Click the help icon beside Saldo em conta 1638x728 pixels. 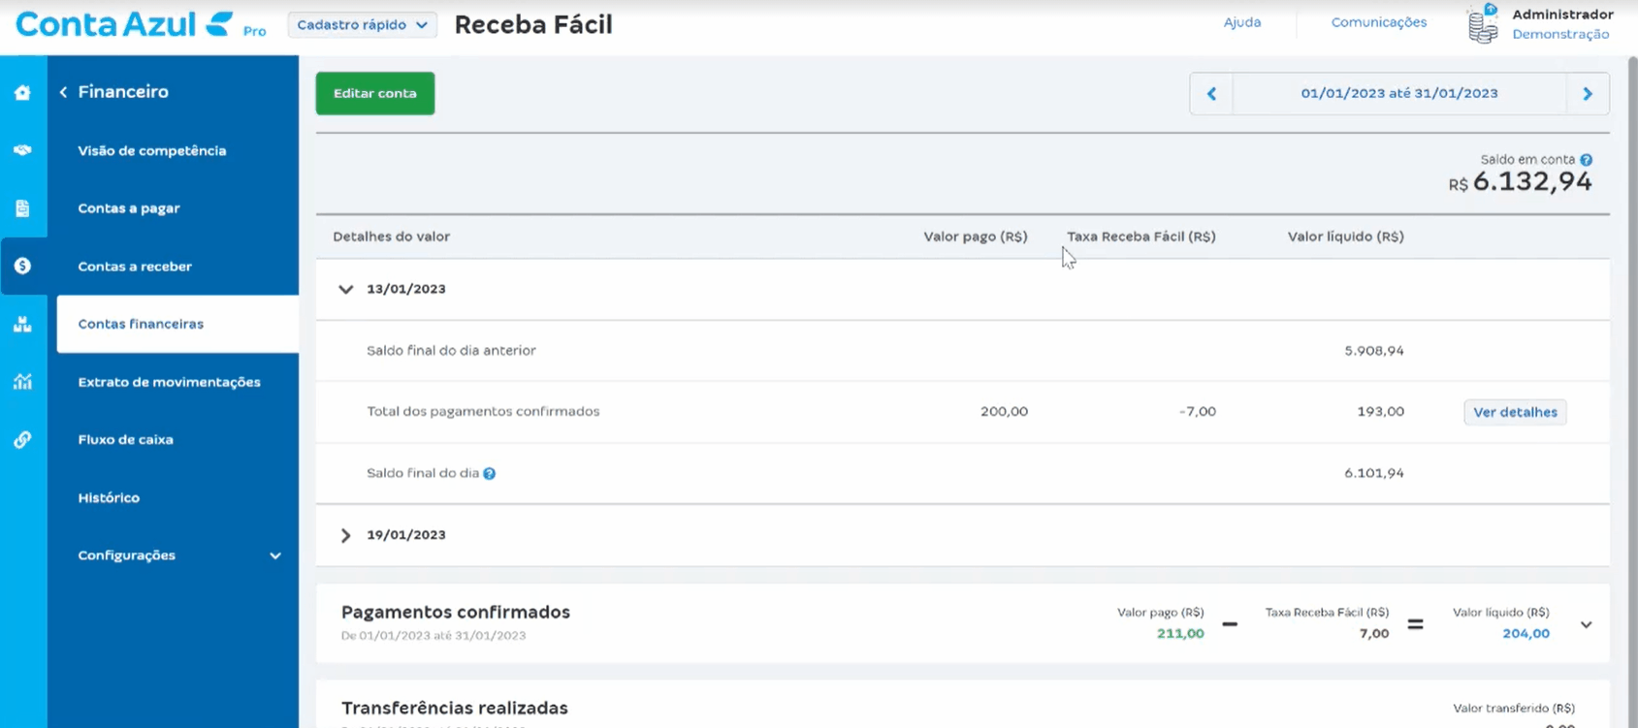point(1586,160)
